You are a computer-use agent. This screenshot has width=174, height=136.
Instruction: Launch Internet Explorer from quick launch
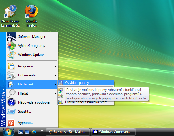[34, 132]
